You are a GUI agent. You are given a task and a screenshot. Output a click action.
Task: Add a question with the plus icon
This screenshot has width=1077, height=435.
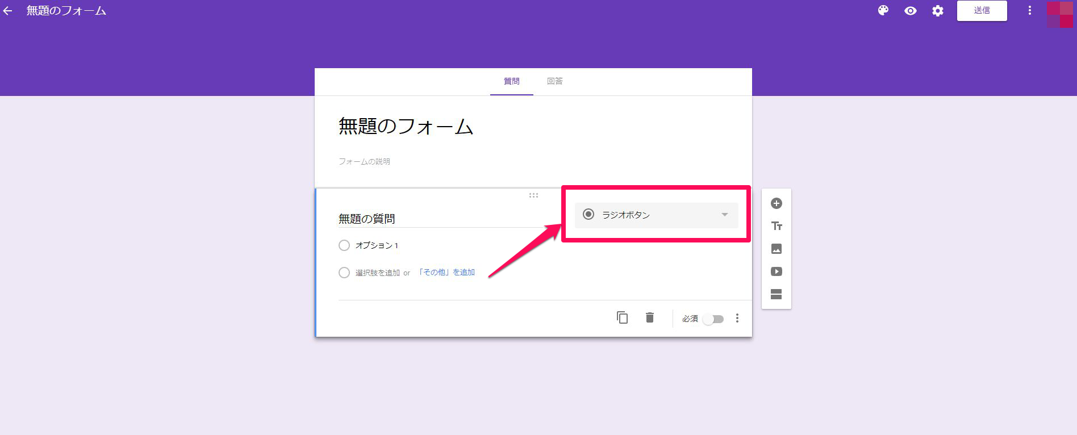click(777, 203)
